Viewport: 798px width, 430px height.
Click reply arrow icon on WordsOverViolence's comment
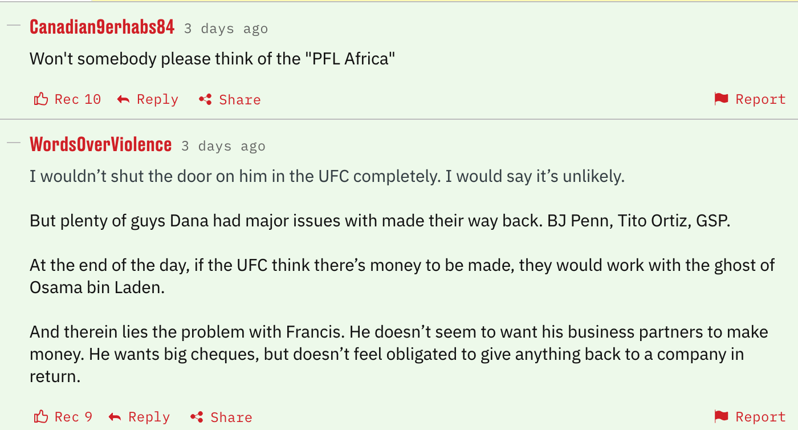(x=115, y=417)
